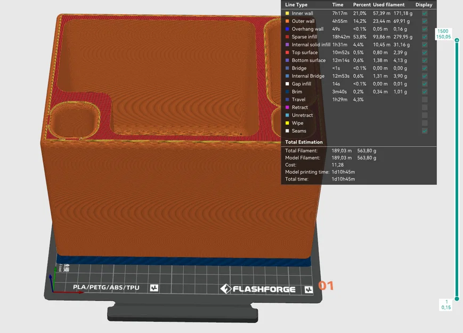Click the Inner wall yellow color icon
Image resolution: width=463 pixels, height=333 pixels.
[x=286, y=13]
